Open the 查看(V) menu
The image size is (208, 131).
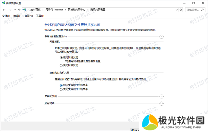[x=28, y=16]
